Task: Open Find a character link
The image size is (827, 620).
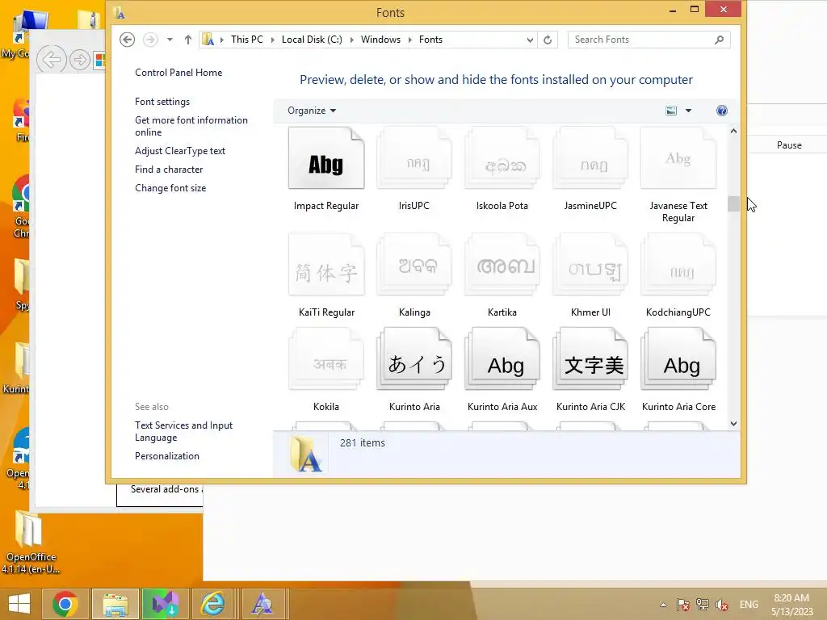Action: (x=169, y=170)
